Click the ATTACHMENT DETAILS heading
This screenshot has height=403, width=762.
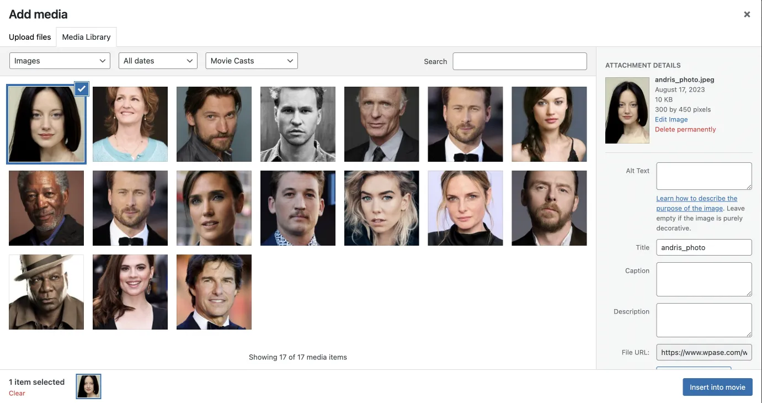[643, 65]
